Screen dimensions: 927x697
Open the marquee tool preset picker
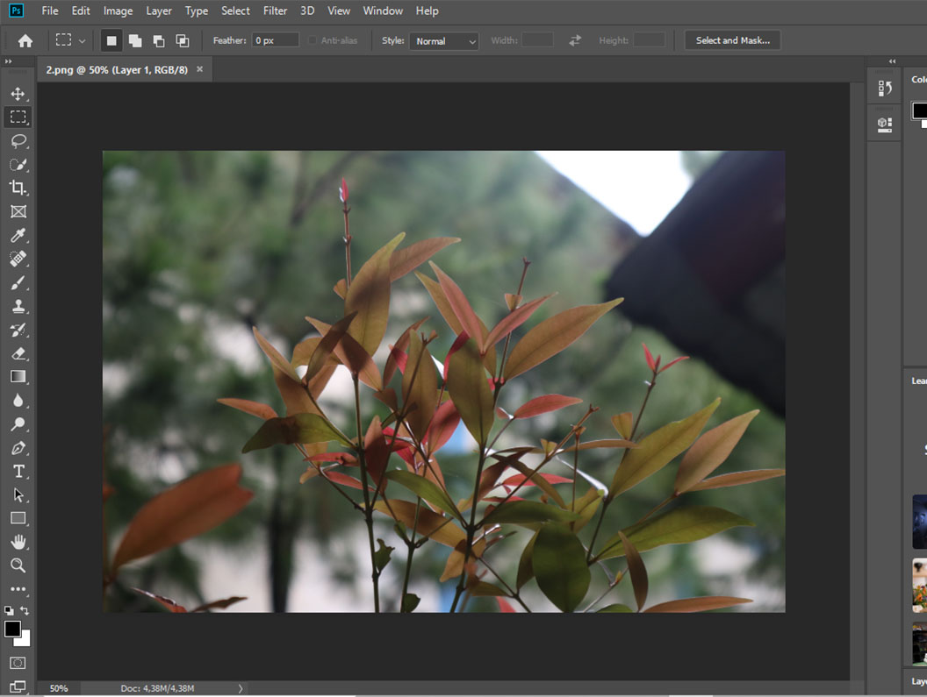click(x=69, y=40)
